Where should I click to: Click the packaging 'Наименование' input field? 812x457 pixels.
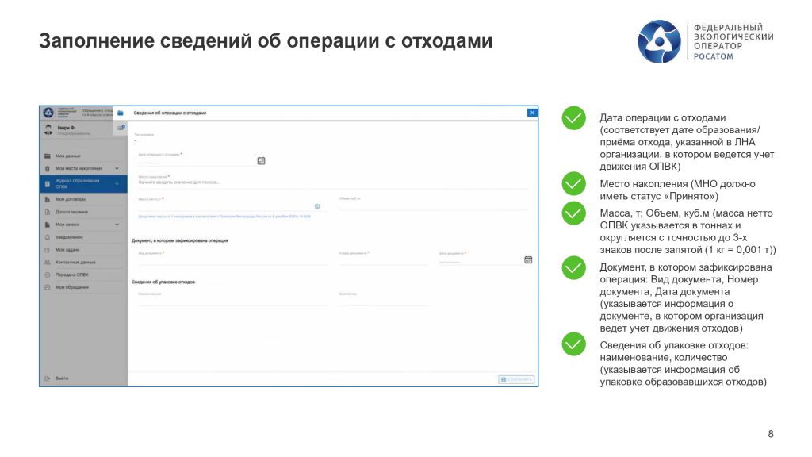(230, 300)
